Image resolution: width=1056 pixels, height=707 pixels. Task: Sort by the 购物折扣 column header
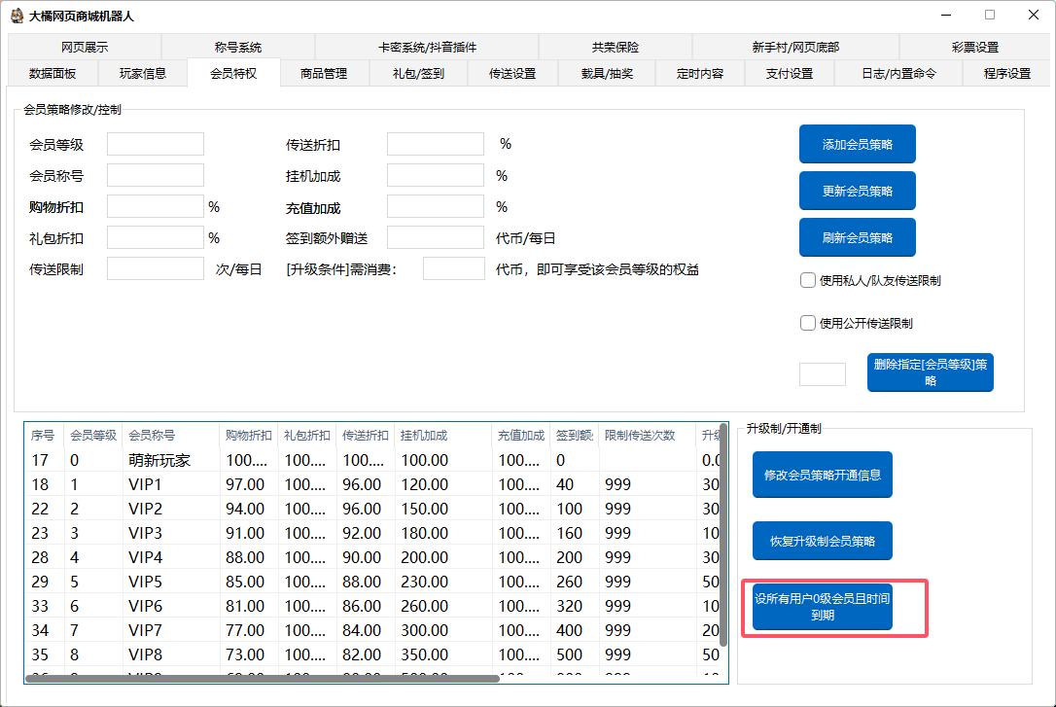(x=249, y=435)
